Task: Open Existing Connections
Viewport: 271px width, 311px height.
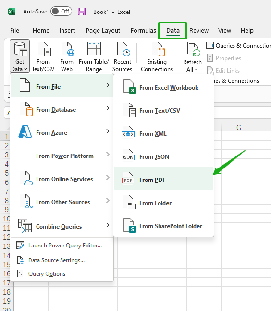Action: pos(157,56)
